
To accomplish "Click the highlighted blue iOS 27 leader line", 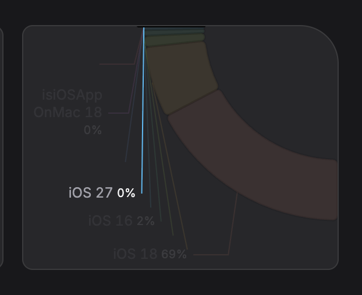I will [x=143, y=117].
